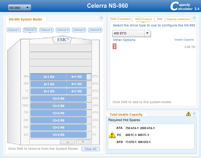
Task: Select Cabinet 1
Action: (13, 30)
